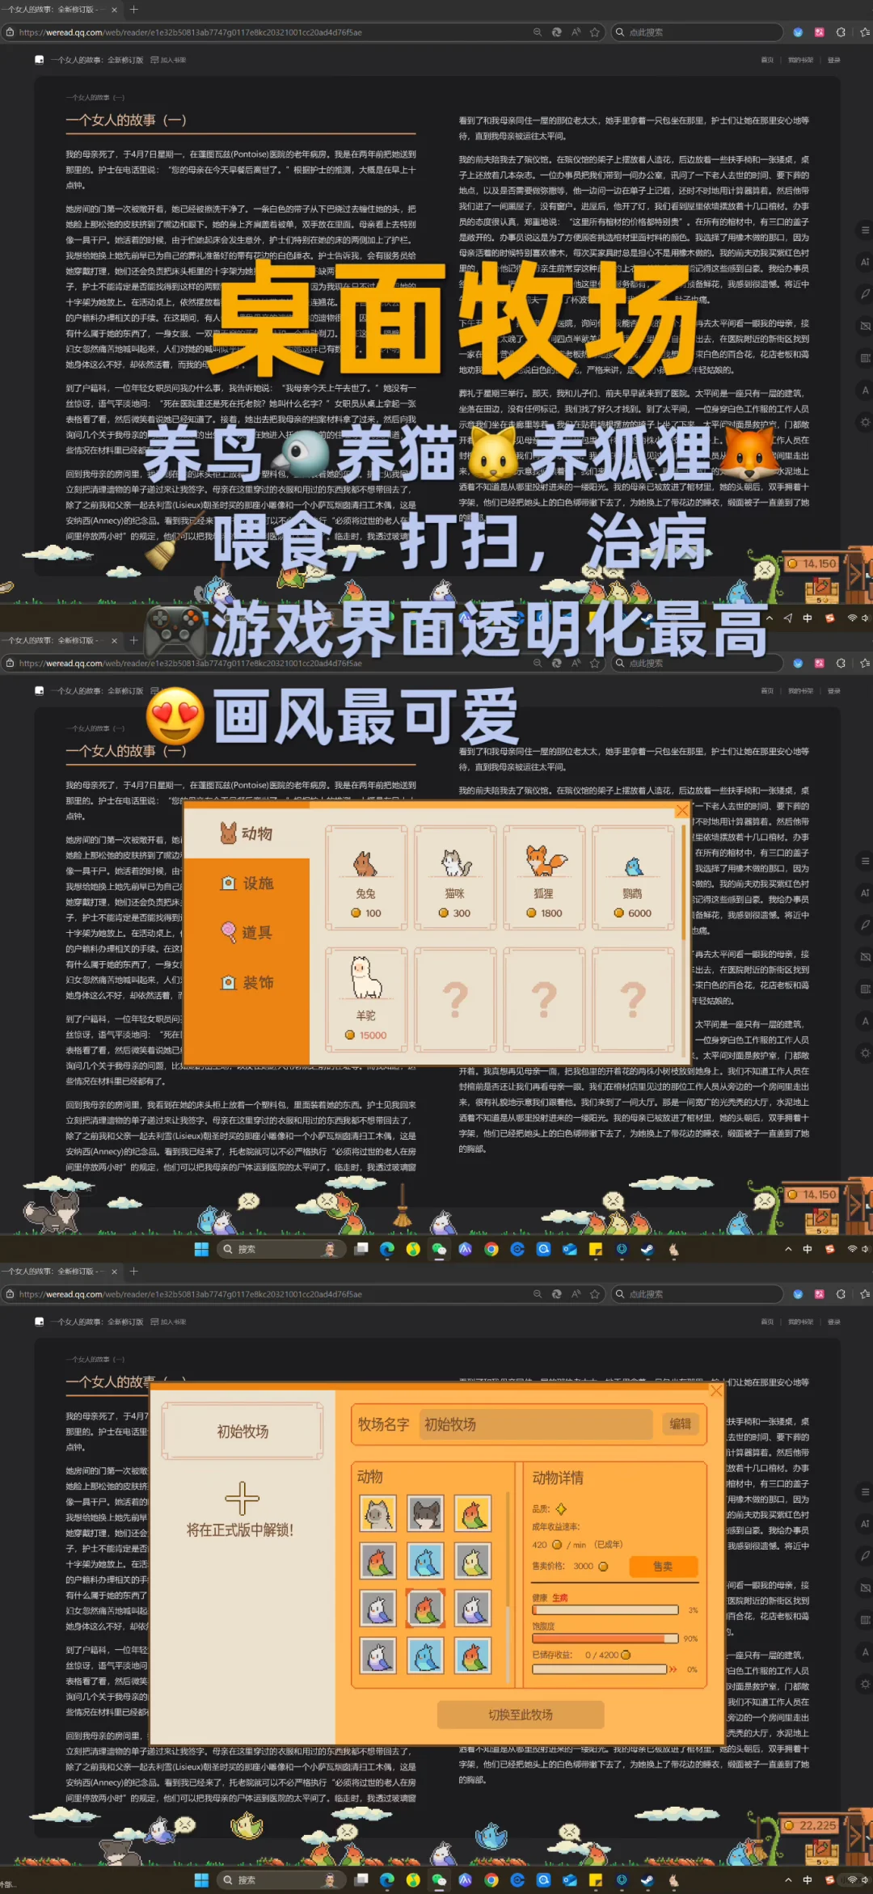The height and width of the screenshot is (1894, 873).
Task: Click the 编辑 button beside farm name
Action: [x=681, y=1424]
